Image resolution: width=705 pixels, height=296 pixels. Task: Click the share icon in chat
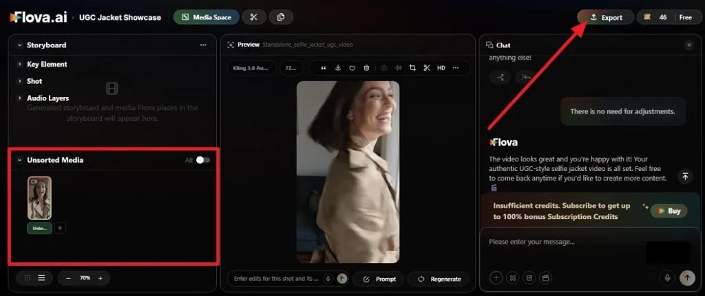click(x=500, y=78)
